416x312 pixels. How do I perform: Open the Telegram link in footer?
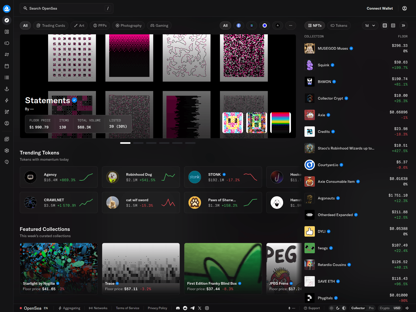[192, 308]
